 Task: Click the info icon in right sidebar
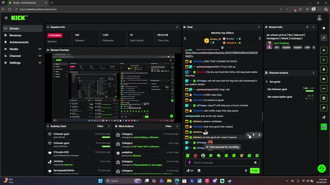pyautogui.click(x=324, y=28)
